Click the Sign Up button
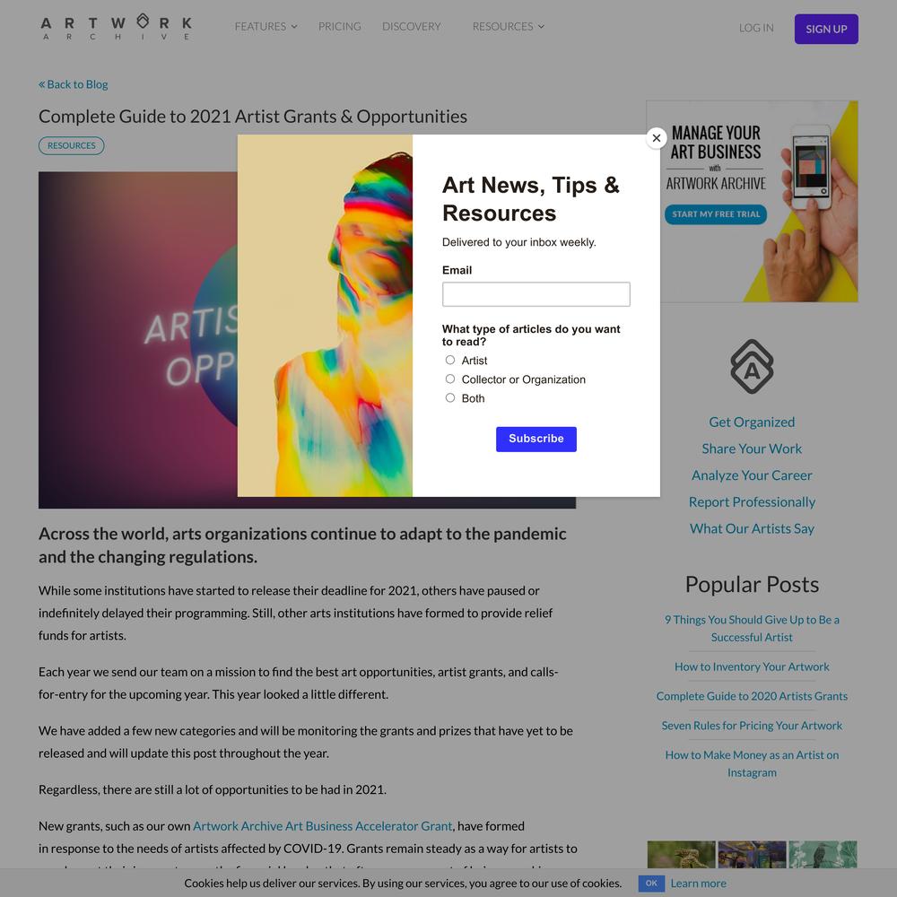The width and height of the screenshot is (897, 897). pyautogui.click(x=826, y=30)
